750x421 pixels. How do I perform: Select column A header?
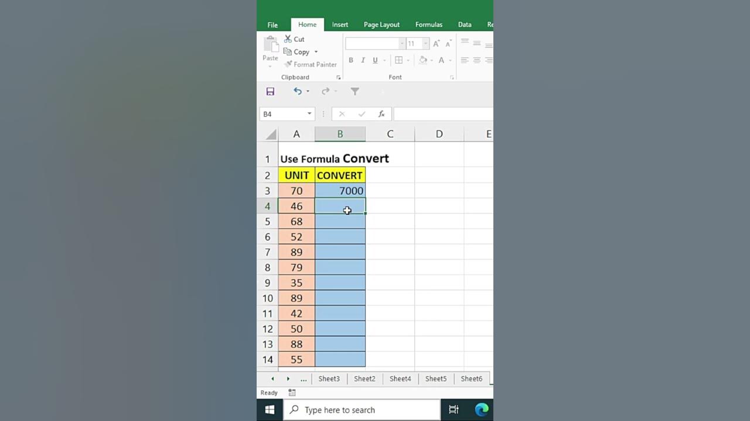click(x=296, y=134)
